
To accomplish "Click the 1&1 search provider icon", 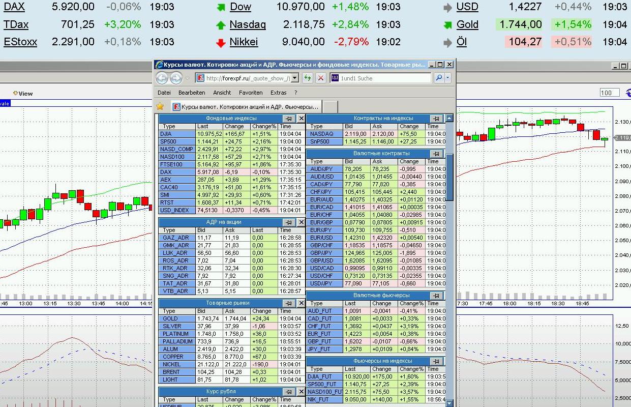I will [335, 78].
